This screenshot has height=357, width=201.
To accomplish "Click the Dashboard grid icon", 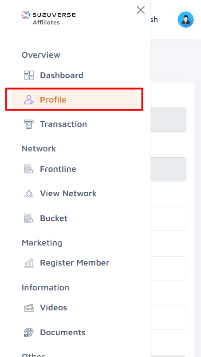I will tap(29, 75).
